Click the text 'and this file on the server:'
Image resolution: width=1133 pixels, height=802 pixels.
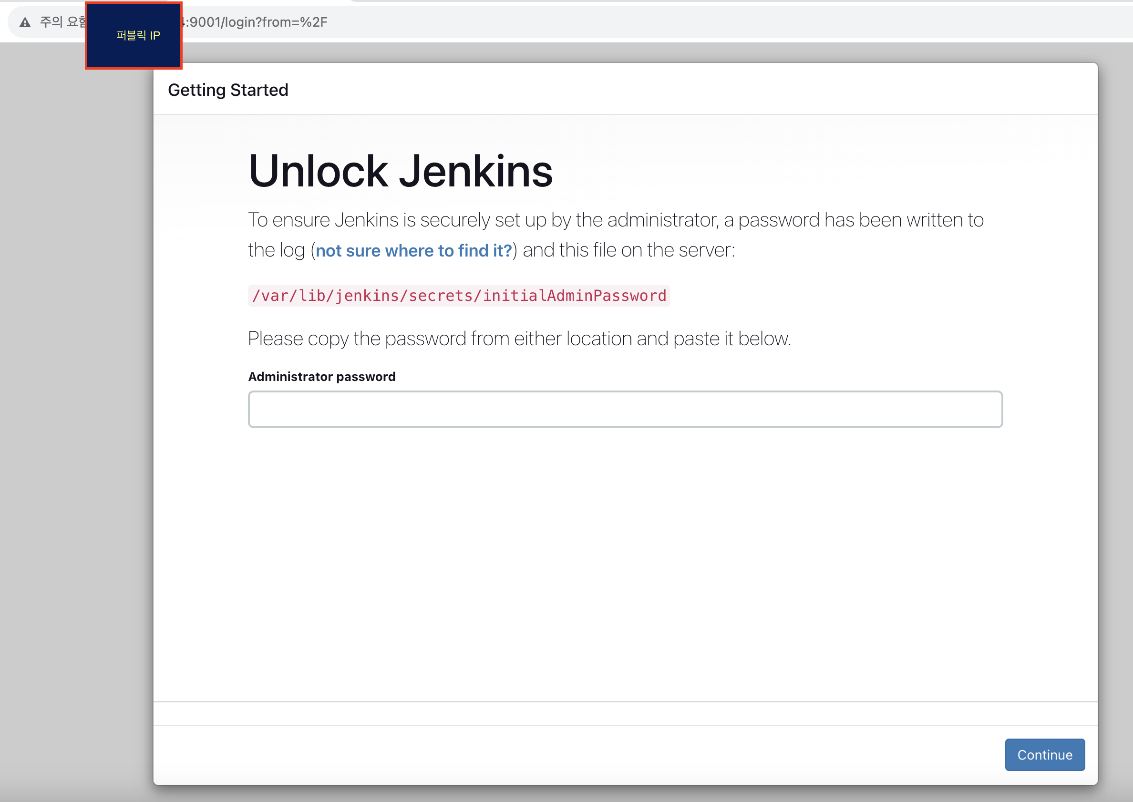point(629,250)
